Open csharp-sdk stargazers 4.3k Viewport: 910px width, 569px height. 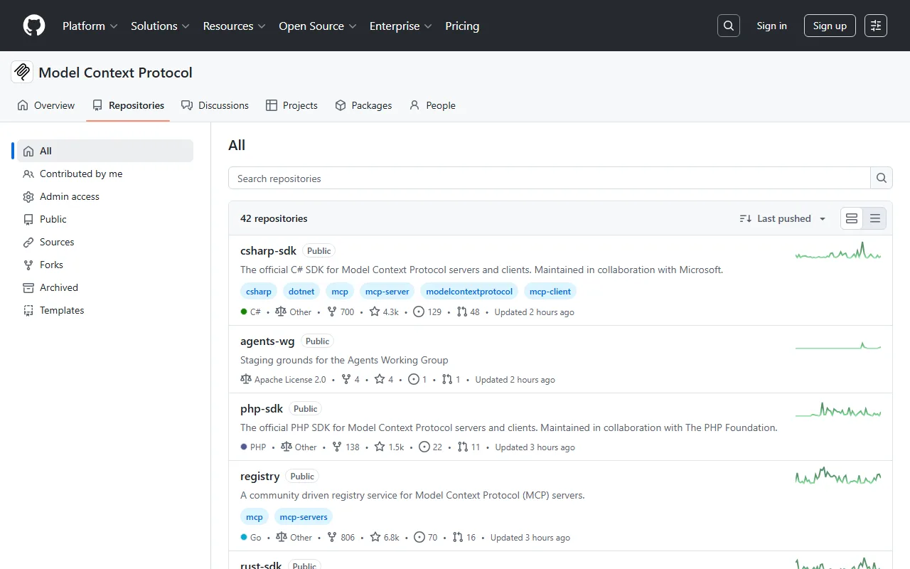(384, 312)
